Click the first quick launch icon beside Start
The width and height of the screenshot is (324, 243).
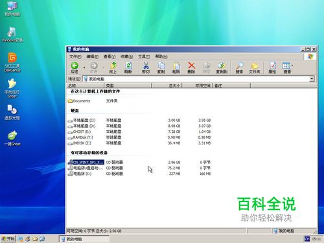click(x=21, y=239)
